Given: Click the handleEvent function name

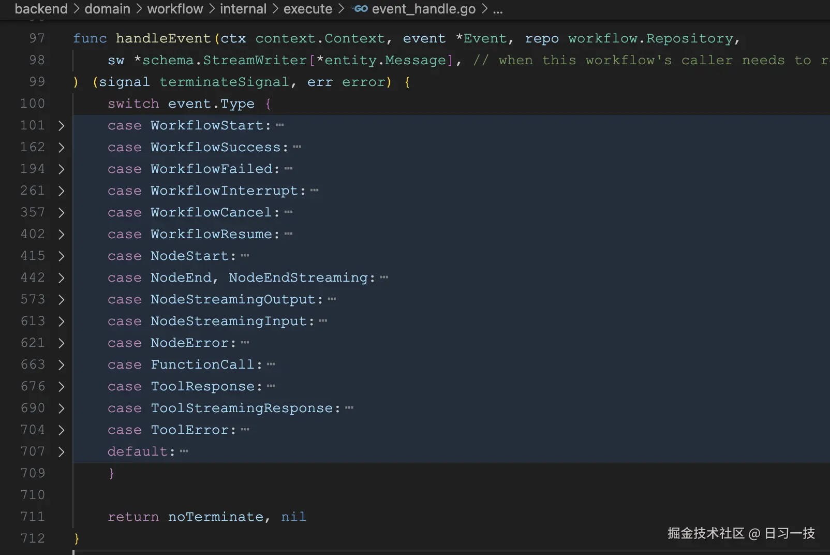Looking at the screenshot, I should click(164, 38).
